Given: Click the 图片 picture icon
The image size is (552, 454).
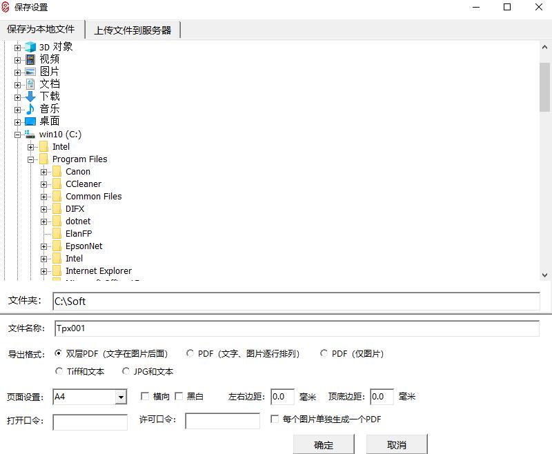Looking at the screenshot, I should (x=30, y=72).
